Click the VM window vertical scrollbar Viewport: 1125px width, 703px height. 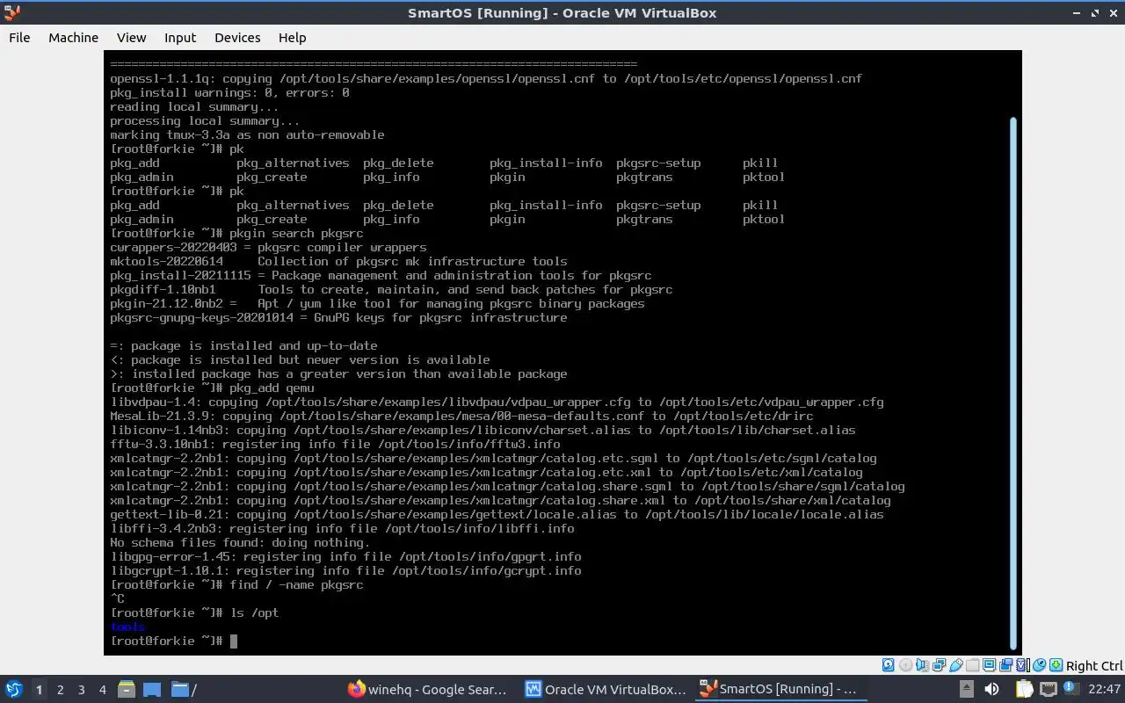point(1012,382)
